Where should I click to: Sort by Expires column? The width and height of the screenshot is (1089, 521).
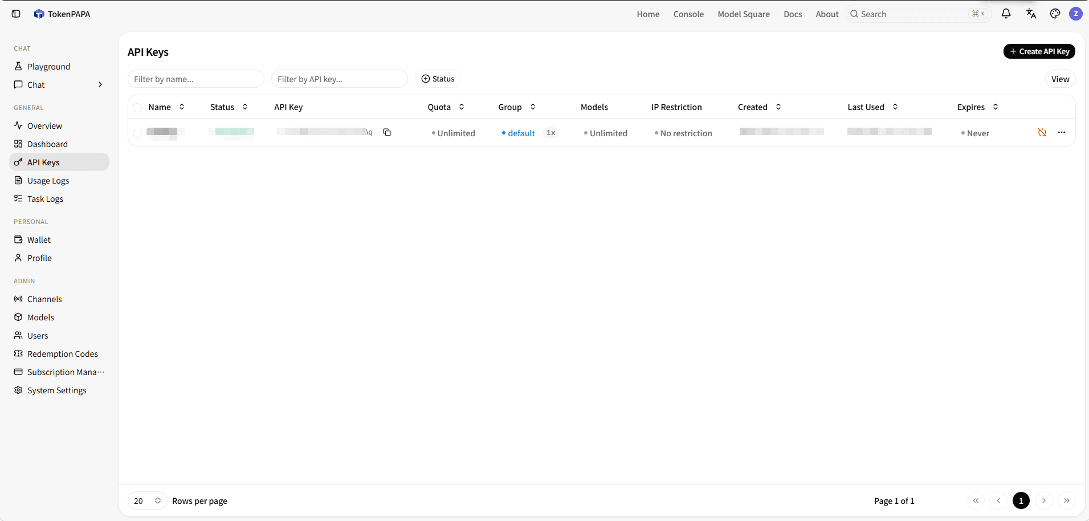978,107
